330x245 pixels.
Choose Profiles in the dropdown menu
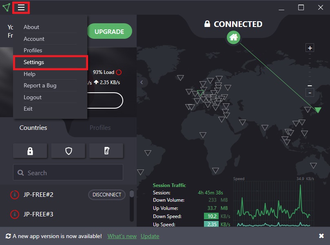pyautogui.click(x=33, y=50)
